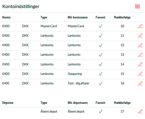Click the Mit depotnavn column header
This screenshot has height=119, width=145.
(78, 103)
